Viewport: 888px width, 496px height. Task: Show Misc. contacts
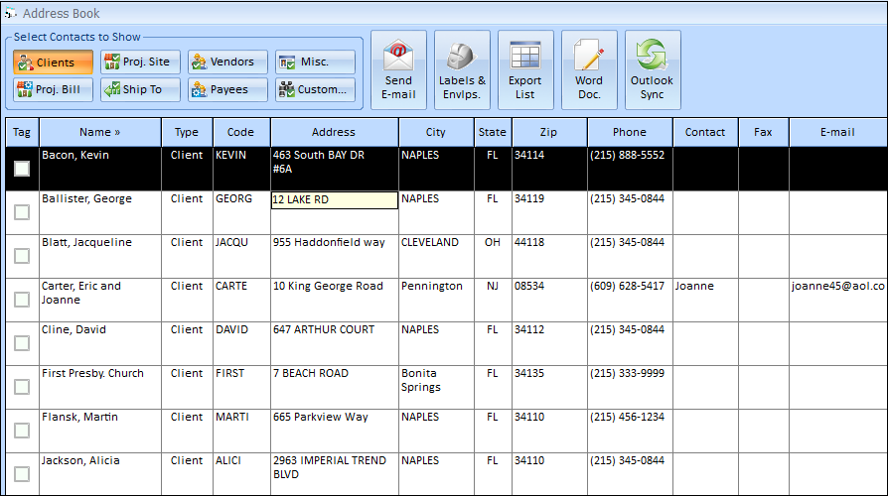[316, 62]
